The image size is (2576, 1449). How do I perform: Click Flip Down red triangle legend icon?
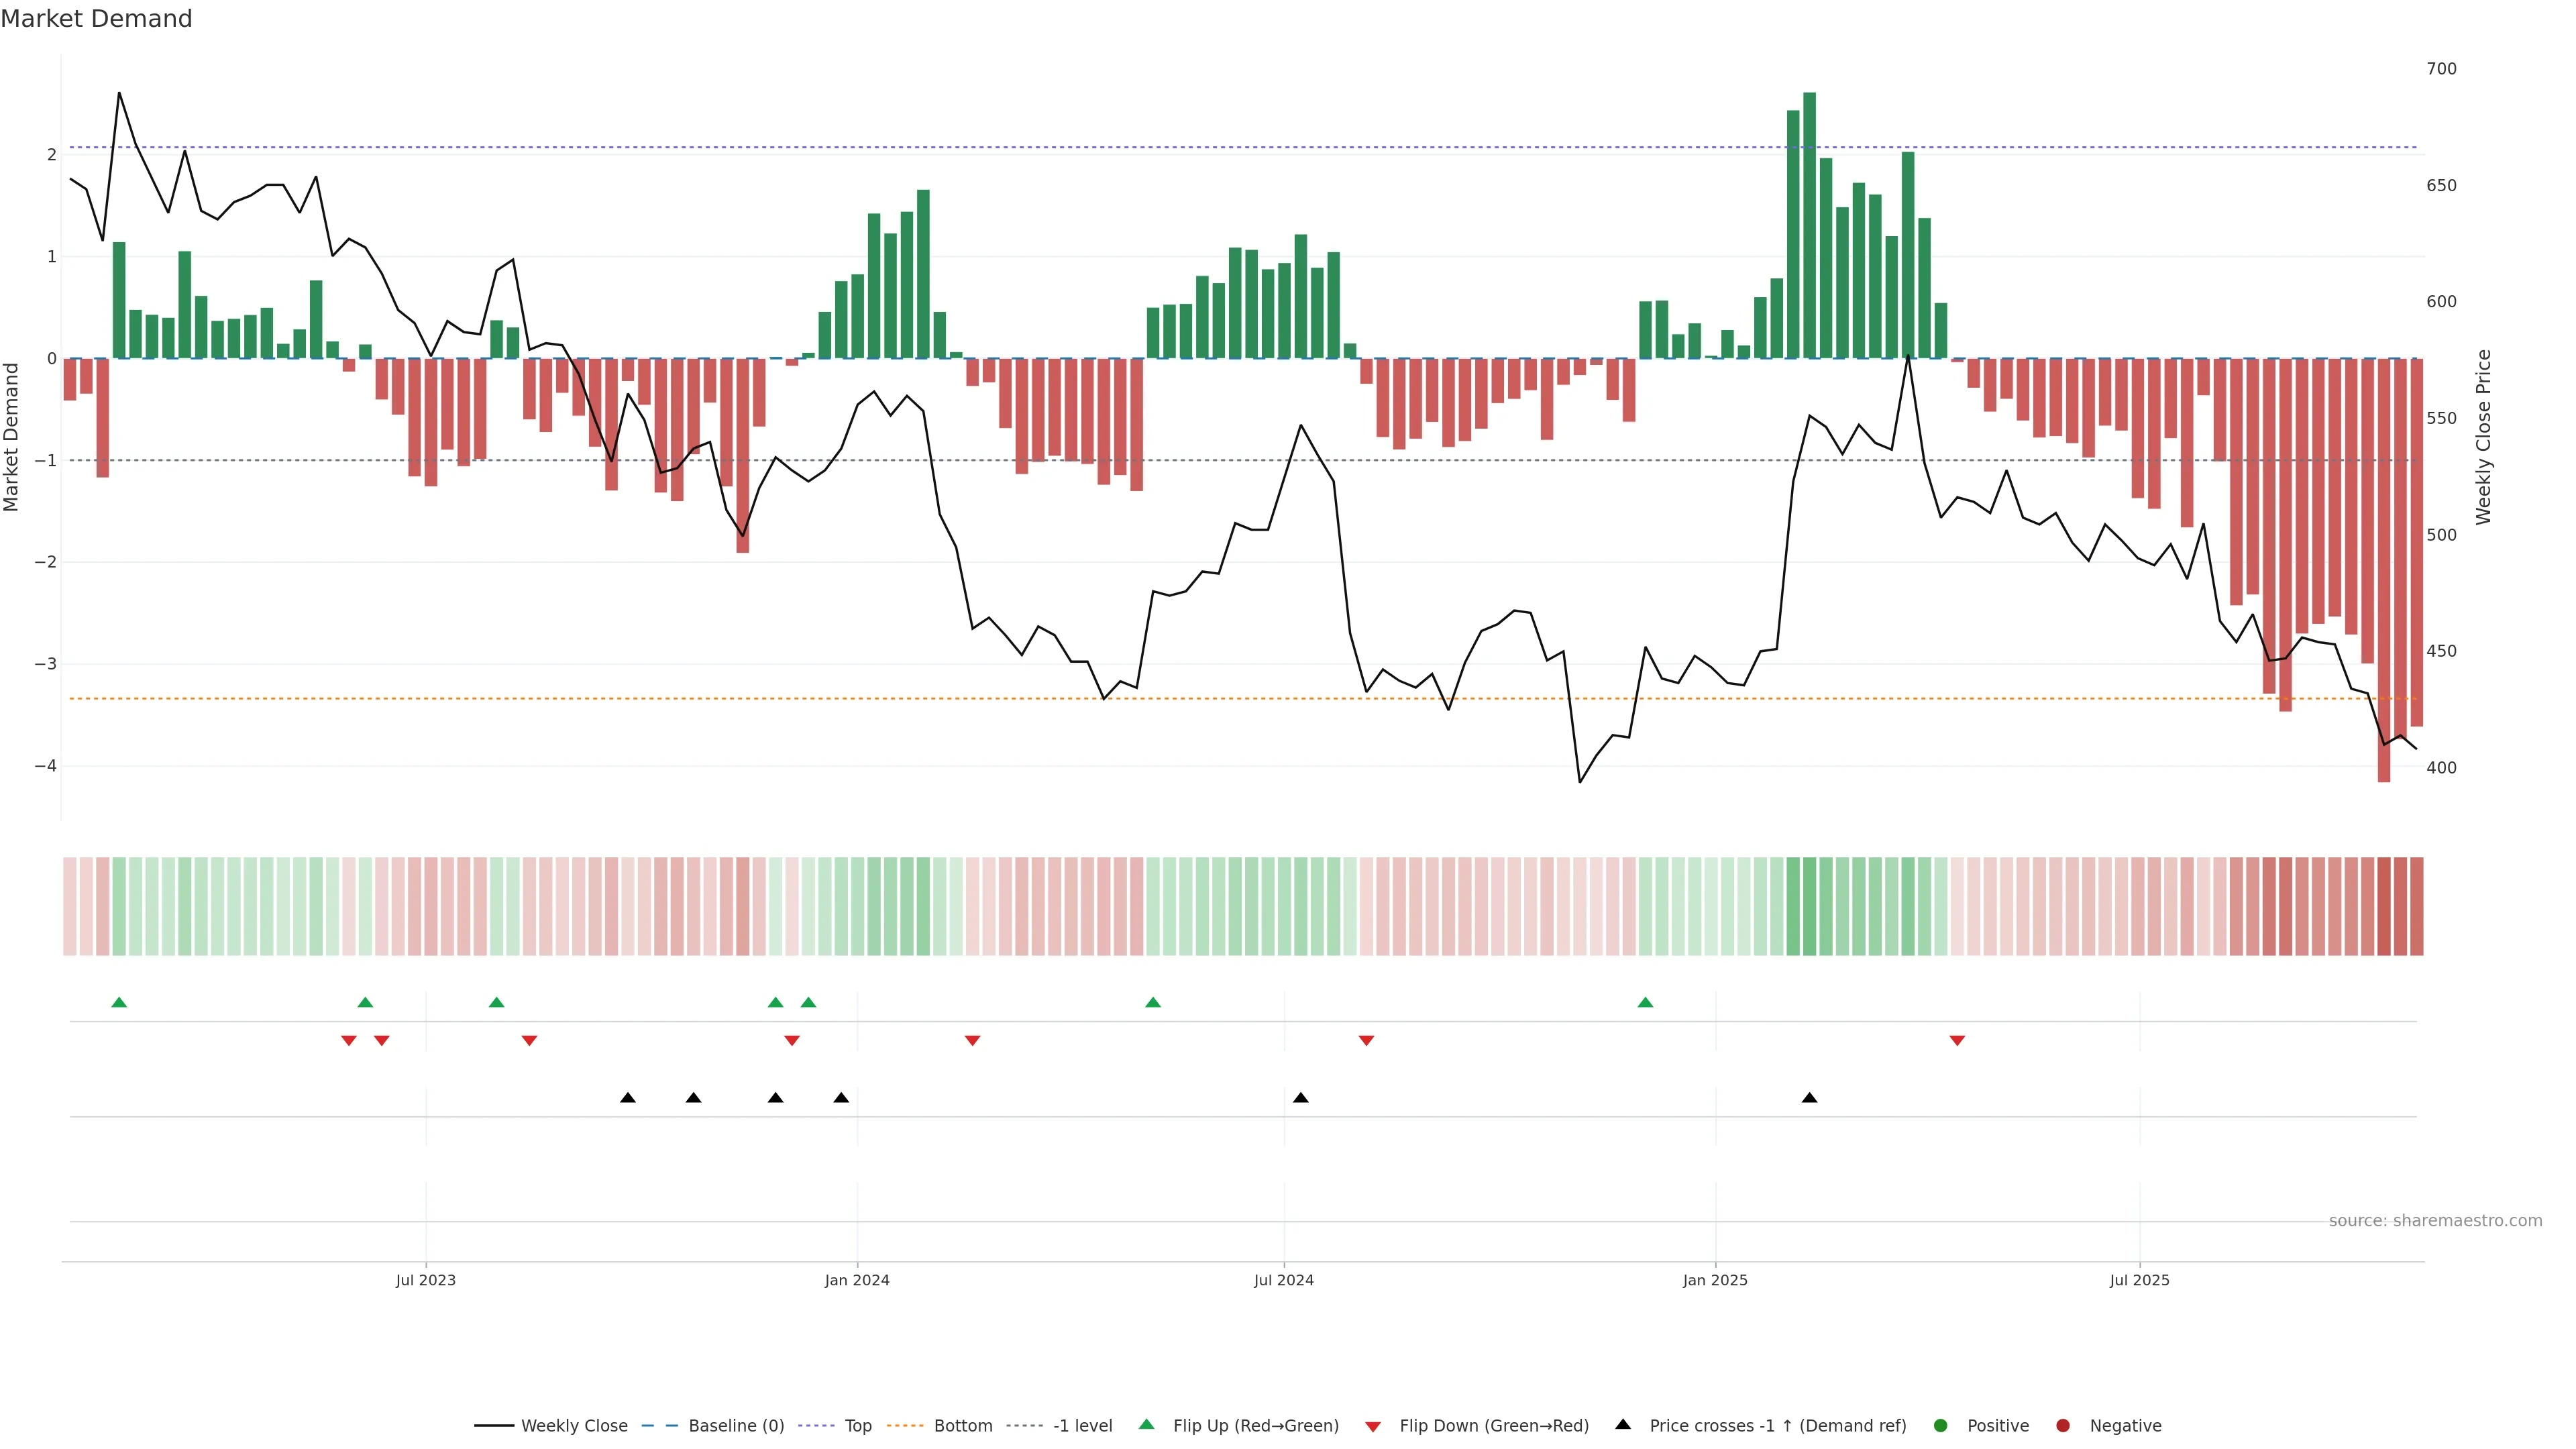click(1373, 1427)
